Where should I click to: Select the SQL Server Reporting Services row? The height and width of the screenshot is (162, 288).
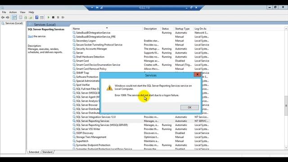[x=141, y=121]
